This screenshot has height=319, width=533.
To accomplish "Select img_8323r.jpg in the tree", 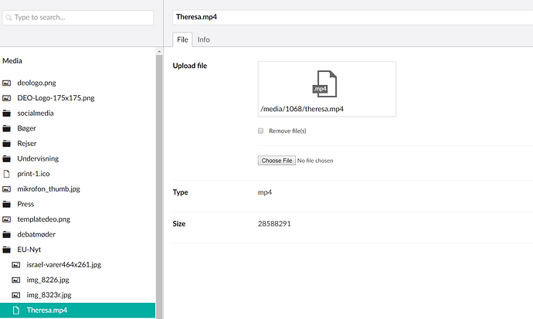I will (x=49, y=295).
